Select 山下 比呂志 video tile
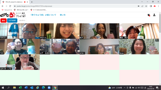The image size is (161, 90). tap(60, 46)
